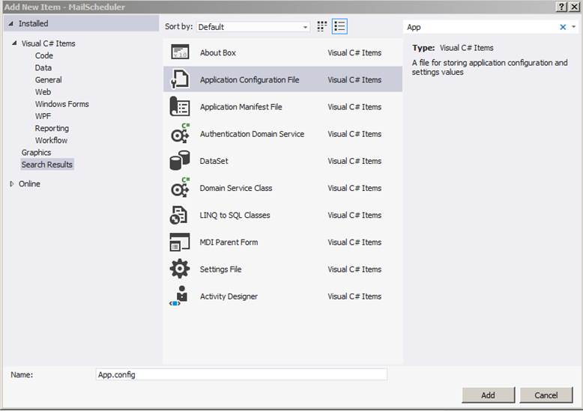Select the Search Results node
583x411 pixels.
[47, 164]
